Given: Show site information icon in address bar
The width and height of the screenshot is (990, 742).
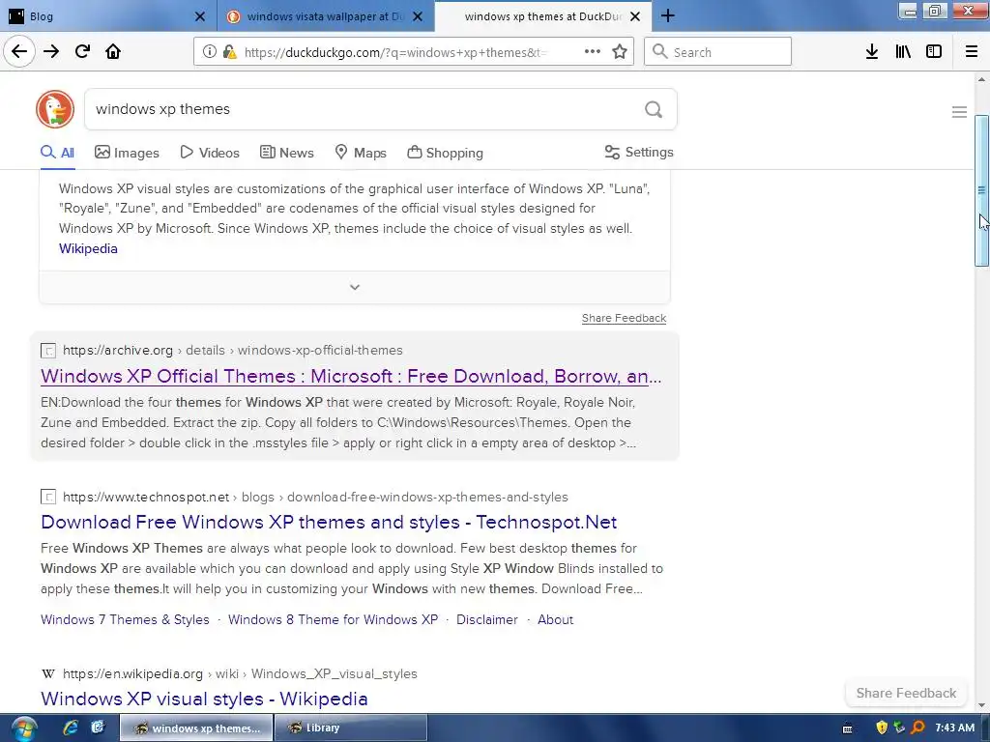Looking at the screenshot, I should [210, 52].
